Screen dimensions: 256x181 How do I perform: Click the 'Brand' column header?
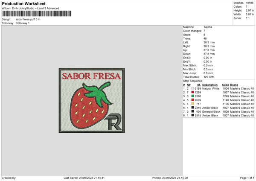pyautogui.click(x=234, y=85)
